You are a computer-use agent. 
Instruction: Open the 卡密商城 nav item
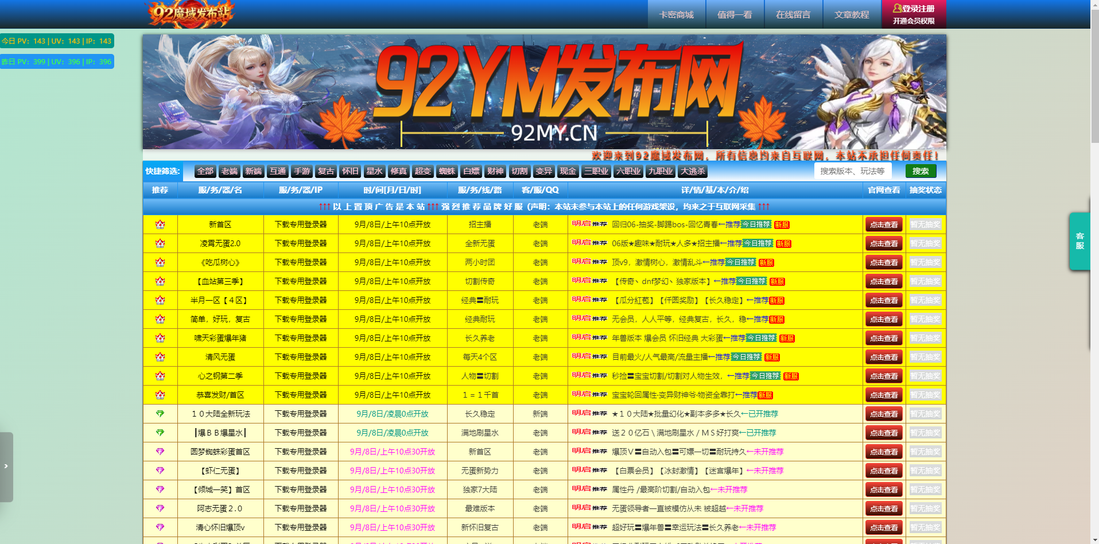click(677, 14)
